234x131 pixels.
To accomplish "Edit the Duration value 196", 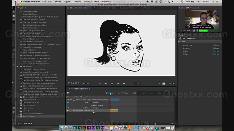I will pos(214,48).
